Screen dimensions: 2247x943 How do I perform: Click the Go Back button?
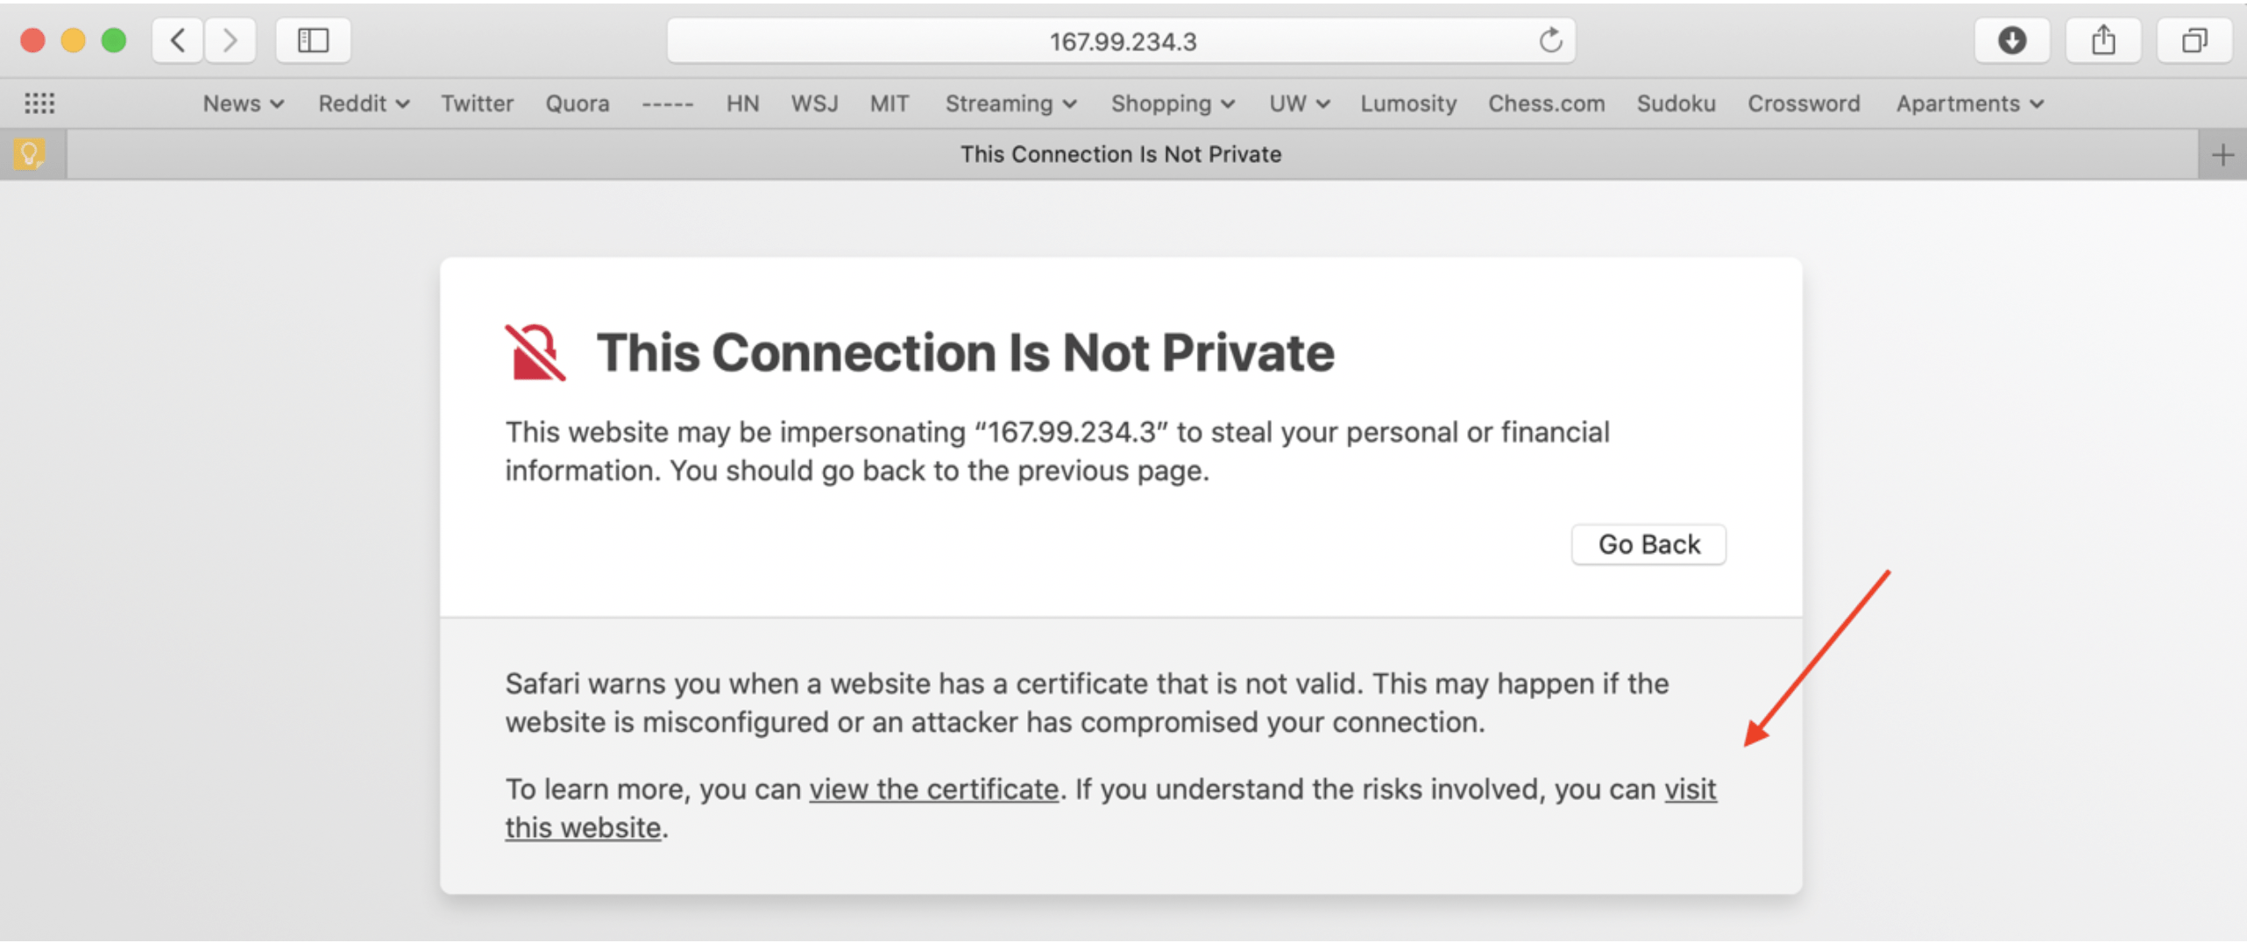point(1648,544)
